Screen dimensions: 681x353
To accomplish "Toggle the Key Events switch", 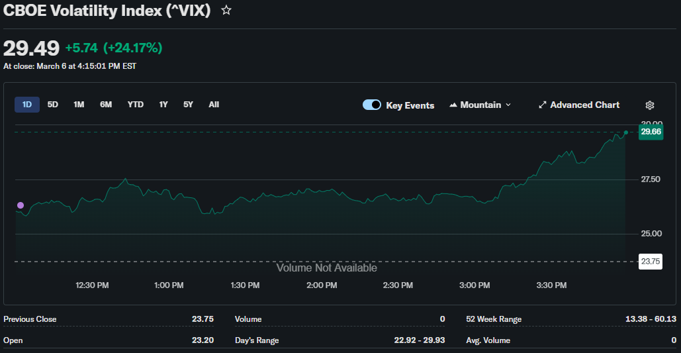I will 372,105.
